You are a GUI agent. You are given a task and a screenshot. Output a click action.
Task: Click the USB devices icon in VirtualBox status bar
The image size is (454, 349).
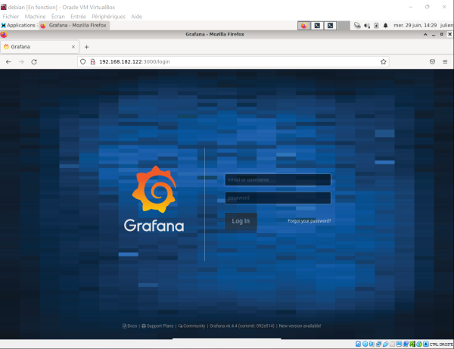[x=385, y=344]
